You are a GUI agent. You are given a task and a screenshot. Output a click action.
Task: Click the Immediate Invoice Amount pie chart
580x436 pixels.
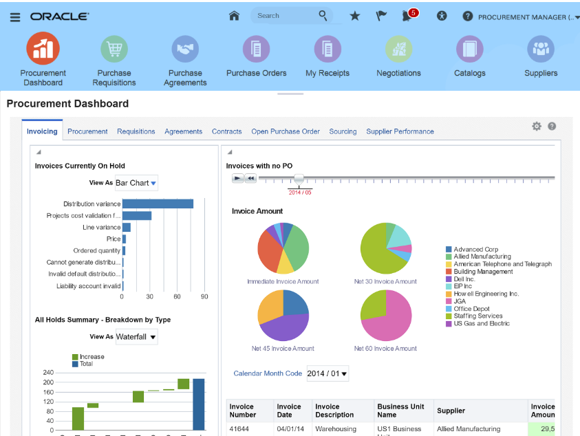point(283,248)
